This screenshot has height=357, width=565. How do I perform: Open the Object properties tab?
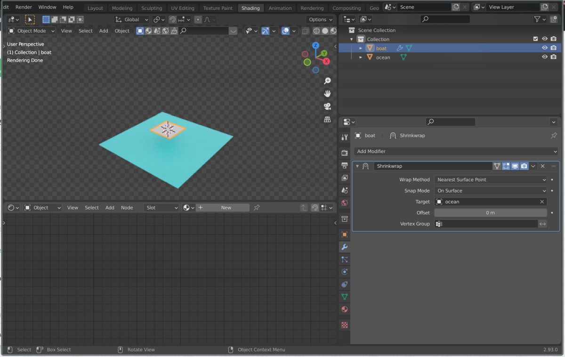345,235
